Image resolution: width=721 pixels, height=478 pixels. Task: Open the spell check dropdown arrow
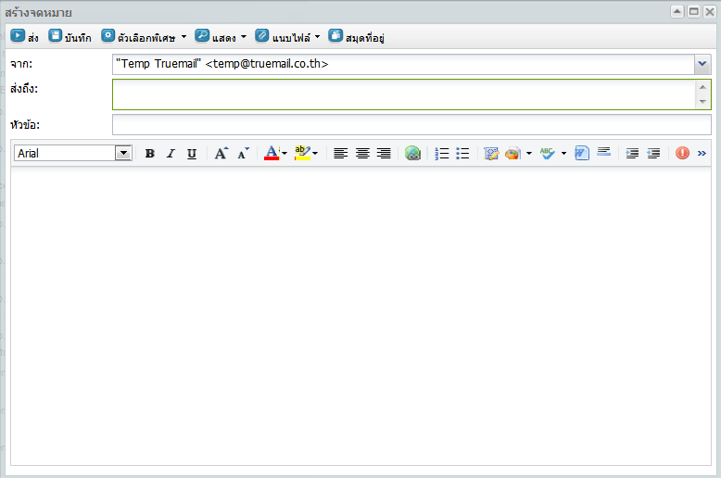coord(563,154)
